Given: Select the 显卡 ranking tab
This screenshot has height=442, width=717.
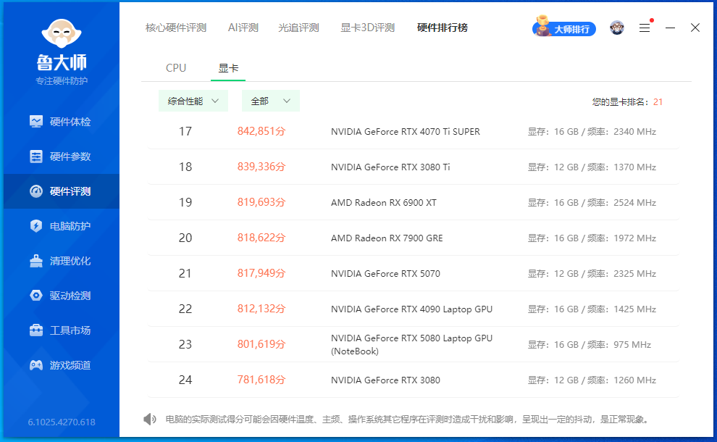Looking at the screenshot, I should coord(228,68).
